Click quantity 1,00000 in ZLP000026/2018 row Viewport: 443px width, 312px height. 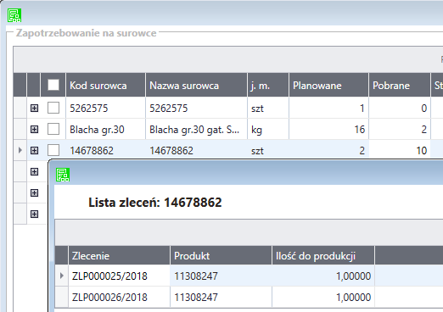pos(323,297)
